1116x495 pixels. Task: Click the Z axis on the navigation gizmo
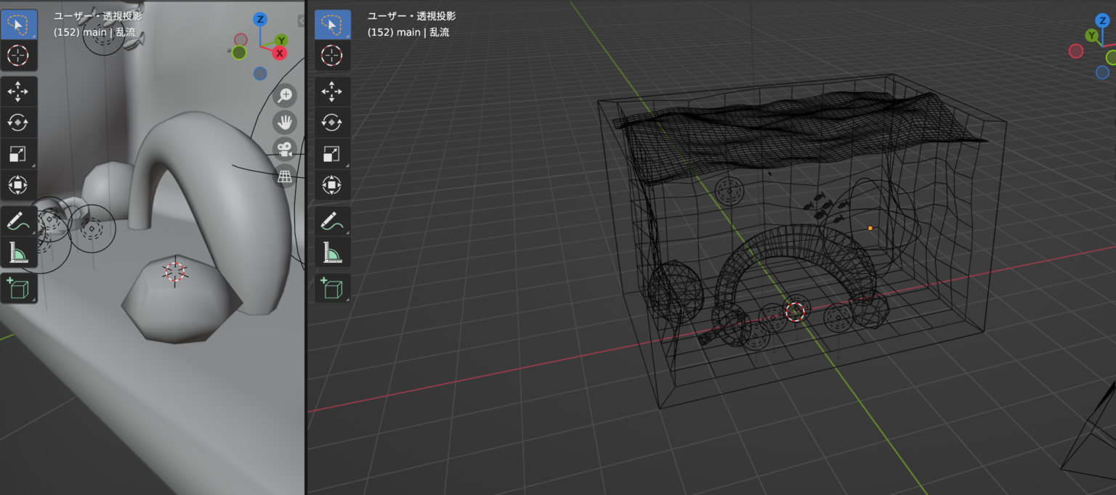(x=259, y=20)
